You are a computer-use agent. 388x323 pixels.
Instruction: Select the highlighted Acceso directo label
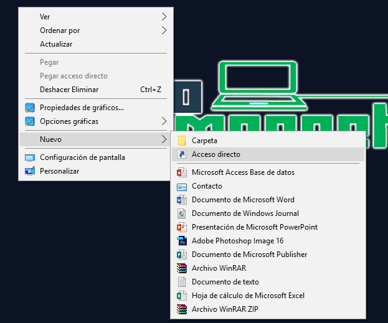pyautogui.click(x=216, y=154)
